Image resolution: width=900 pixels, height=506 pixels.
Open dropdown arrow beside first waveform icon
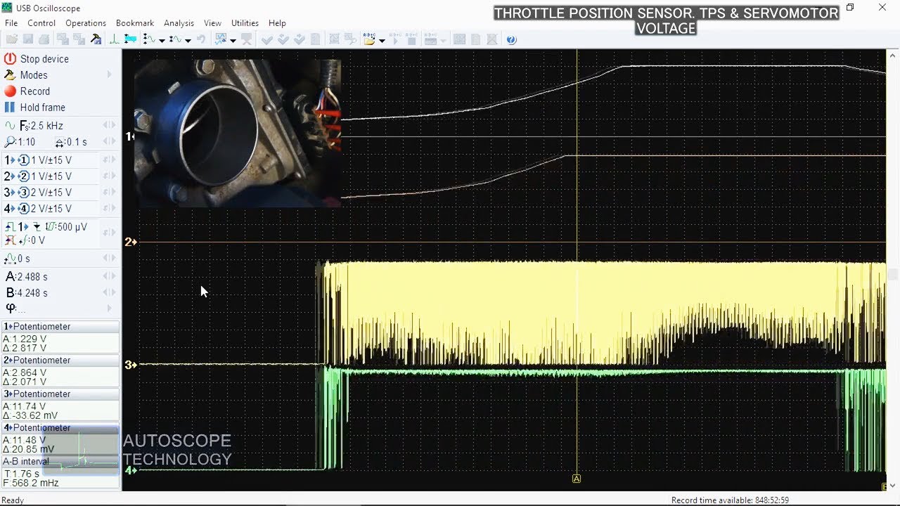(162, 41)
